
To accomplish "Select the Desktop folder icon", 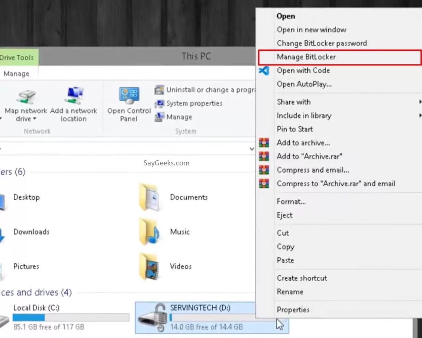I will 2,201.
